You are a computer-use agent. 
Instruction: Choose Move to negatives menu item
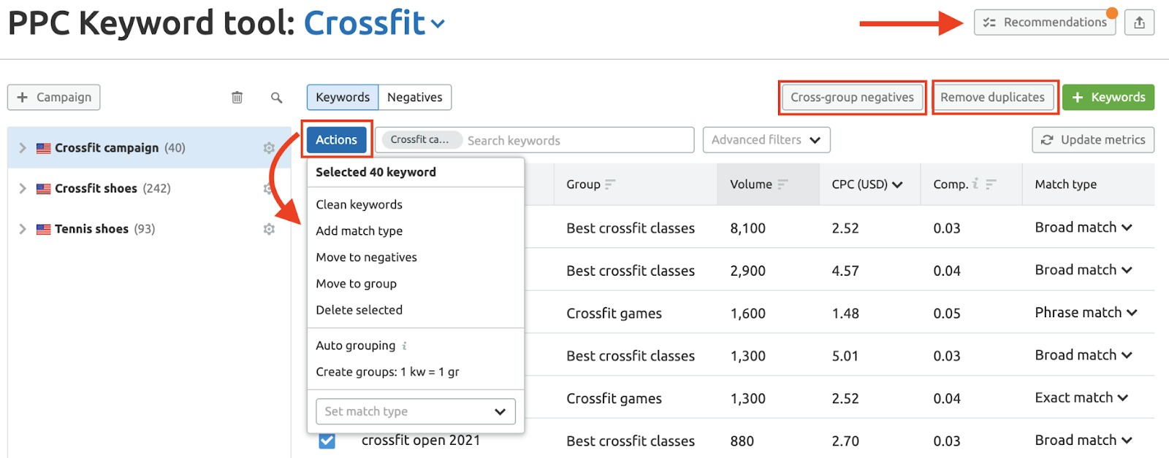coord(366,257)
